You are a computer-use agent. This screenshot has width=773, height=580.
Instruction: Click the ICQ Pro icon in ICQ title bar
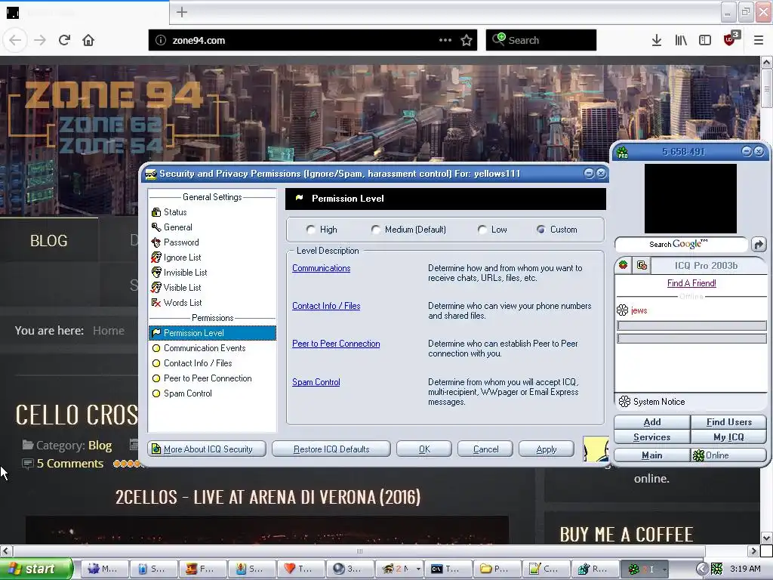[x=623, y=153]
